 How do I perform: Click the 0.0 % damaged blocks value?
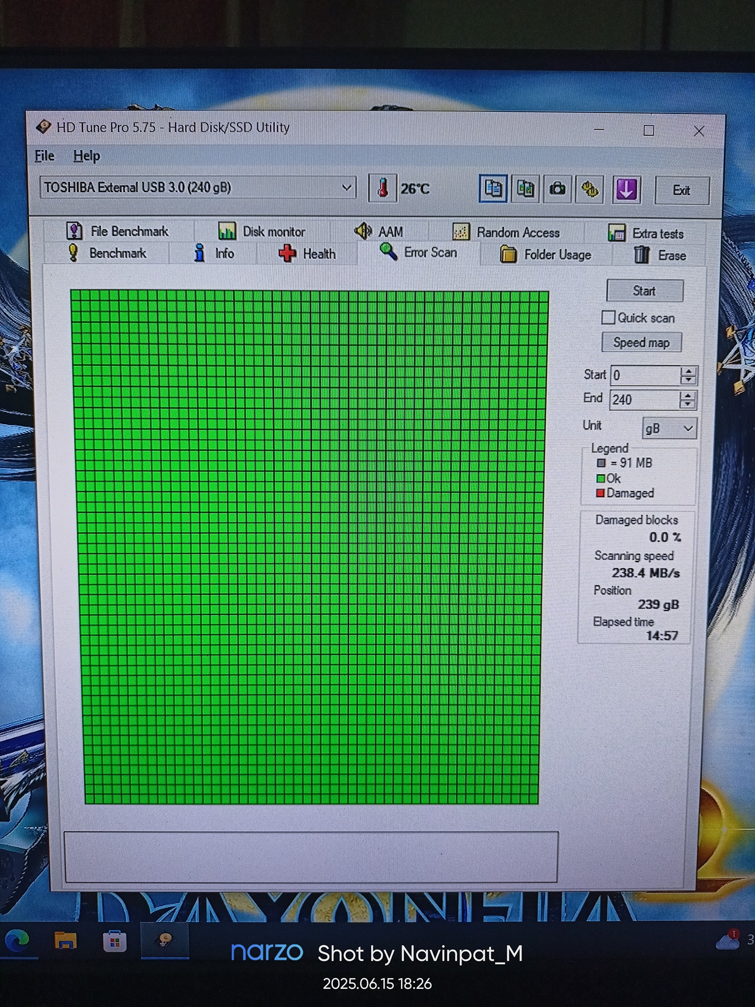click(x=665, y=537)
